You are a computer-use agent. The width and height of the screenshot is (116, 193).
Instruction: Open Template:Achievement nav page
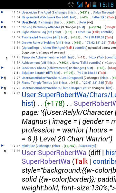[x=41, y=57]
